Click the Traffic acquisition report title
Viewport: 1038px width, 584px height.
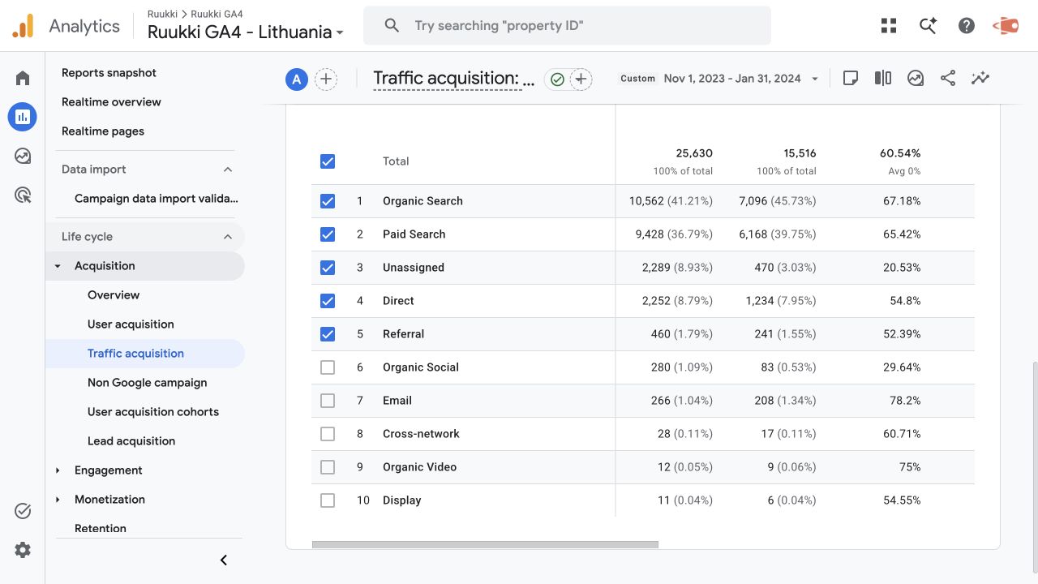tap(454, 79)
